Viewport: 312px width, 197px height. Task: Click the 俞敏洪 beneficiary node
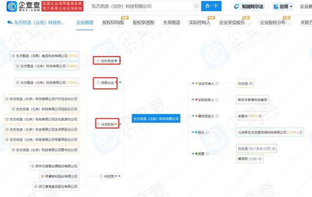250,116
